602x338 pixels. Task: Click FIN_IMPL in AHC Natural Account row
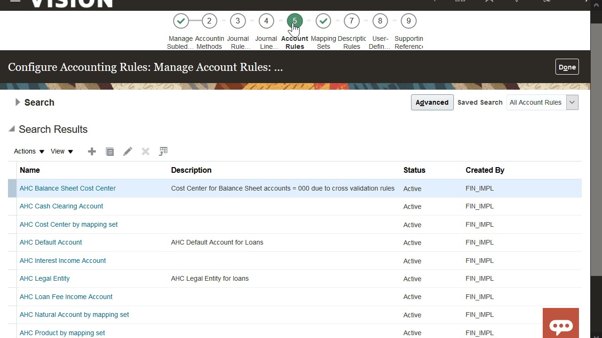pyautogui.click(x=479, y=315)
